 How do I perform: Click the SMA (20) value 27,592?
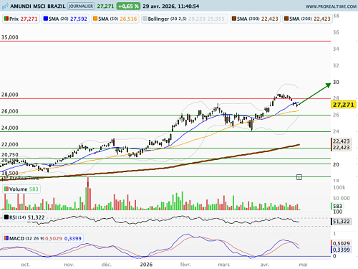click(79, 19)
